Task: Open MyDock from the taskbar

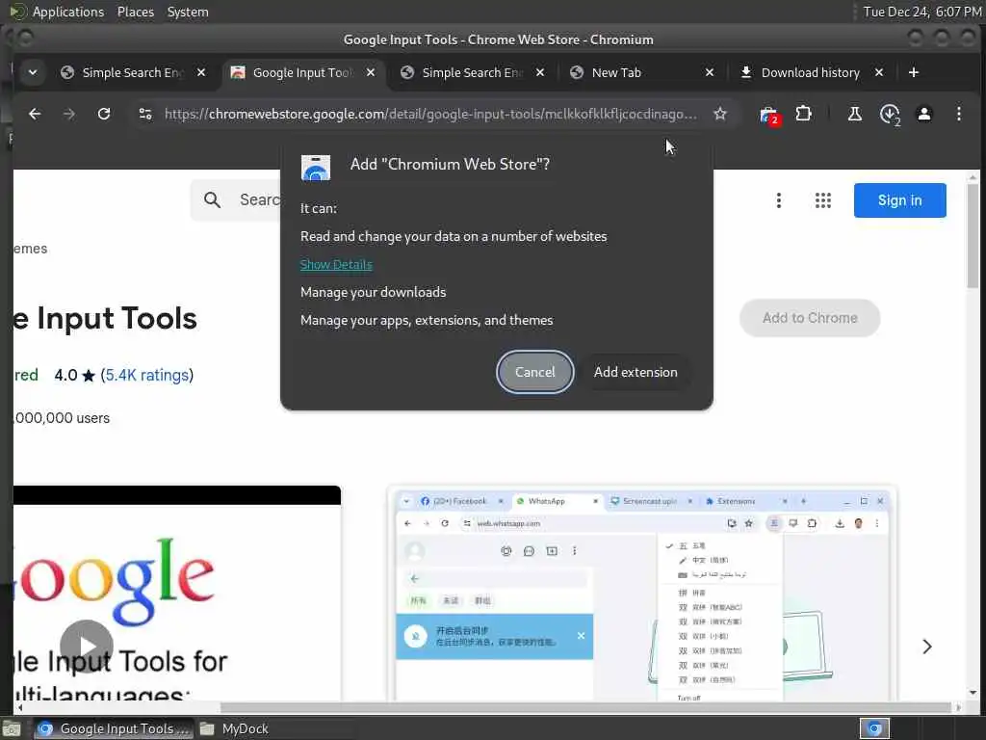Action: coord(234,728)
